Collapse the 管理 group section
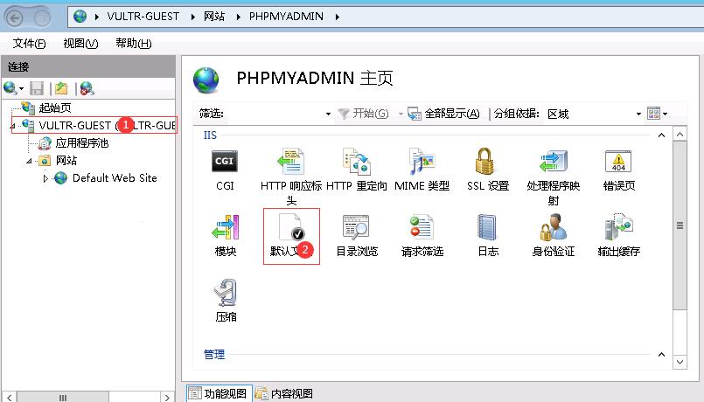This screenshot has width=704, height=402. click(x=661, y=355)
